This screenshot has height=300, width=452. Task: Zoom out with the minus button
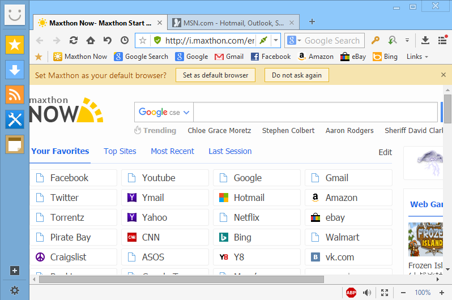tap(403, 293)
